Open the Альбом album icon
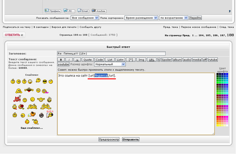Screen dimensions: 237x158 point(99,11)
